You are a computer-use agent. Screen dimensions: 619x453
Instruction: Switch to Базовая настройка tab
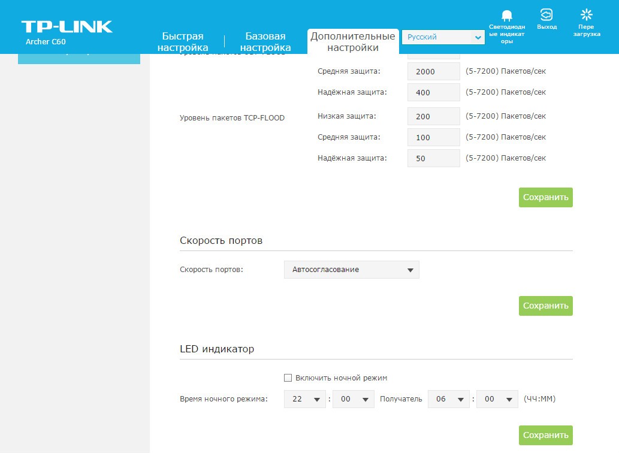[x=265, y=42]
